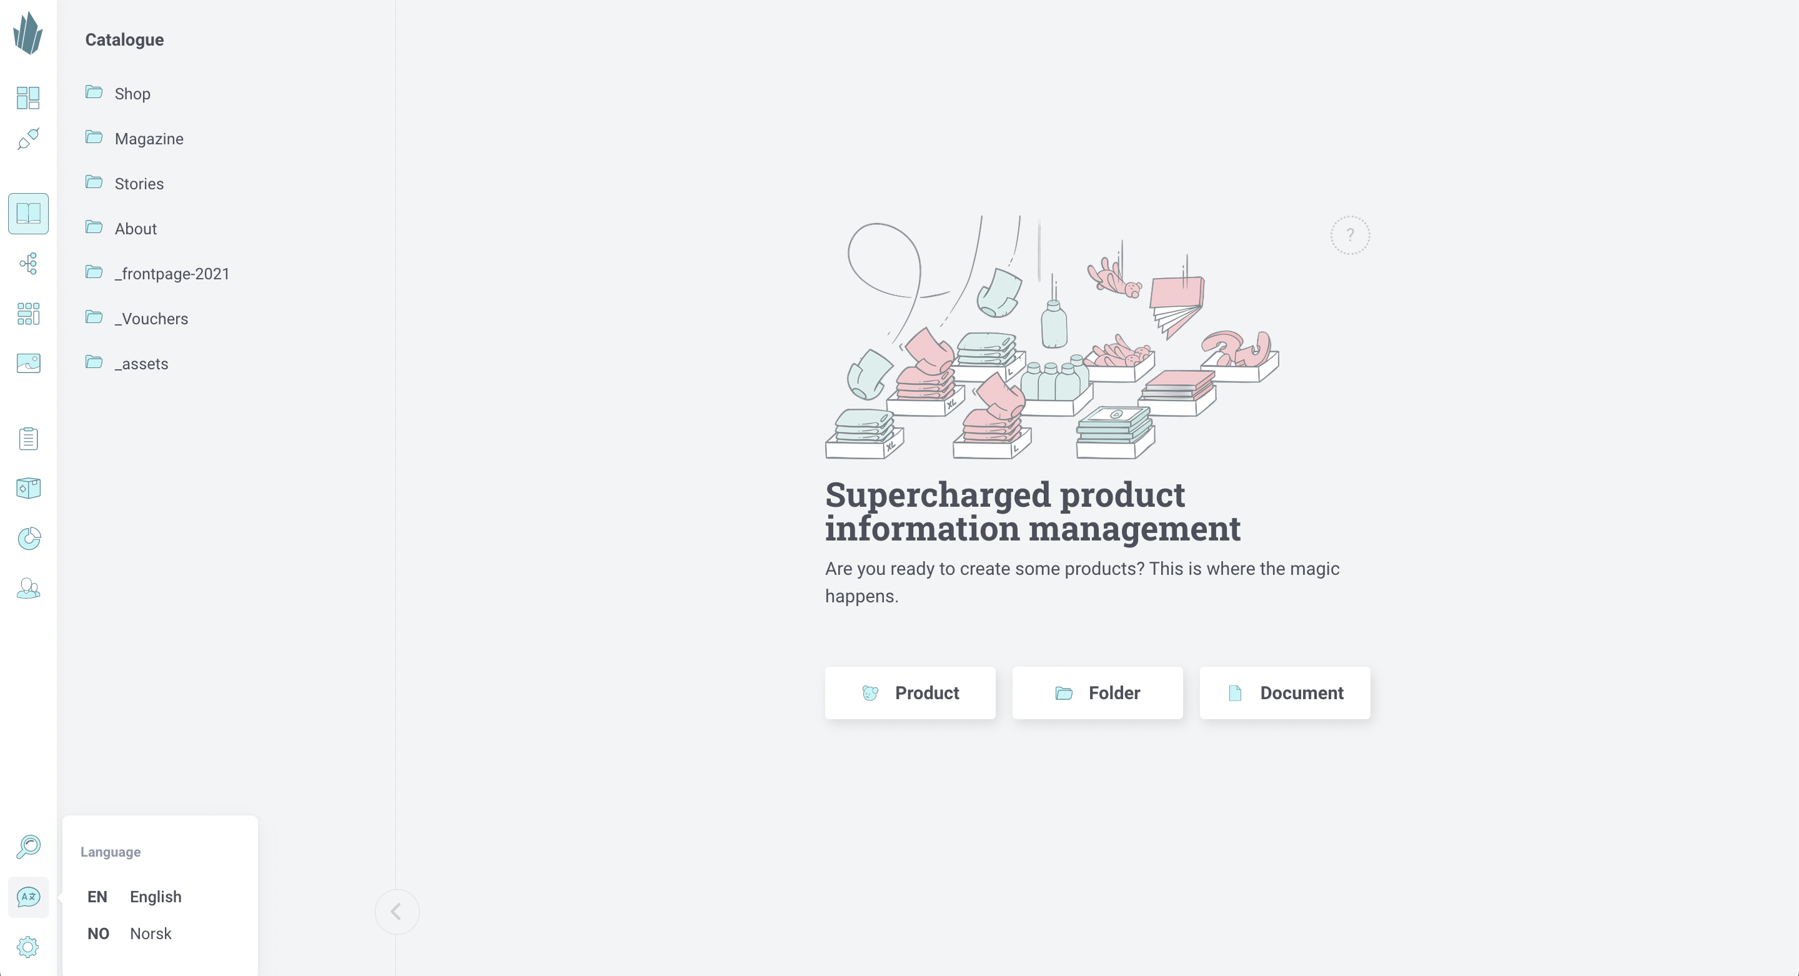Create a new Document

click(1284, 692)
